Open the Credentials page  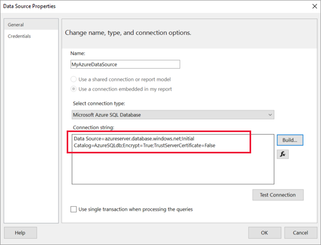point(19,36)
